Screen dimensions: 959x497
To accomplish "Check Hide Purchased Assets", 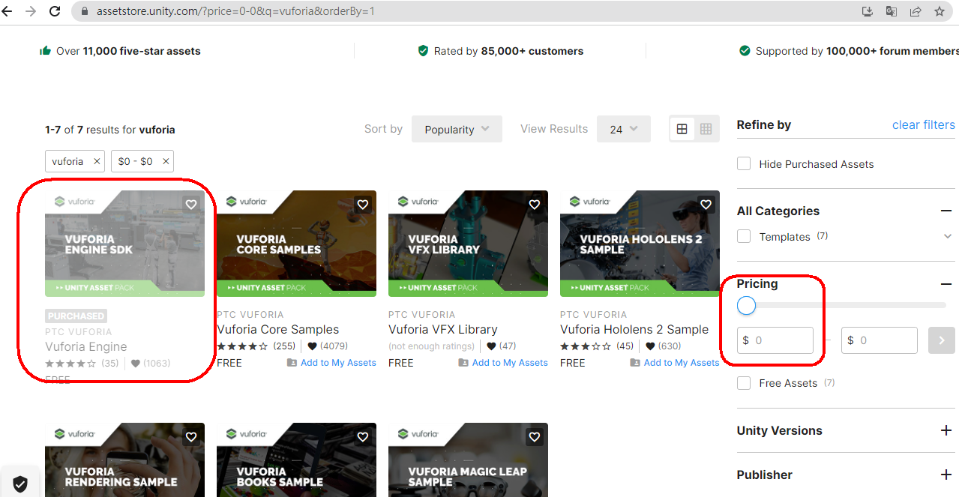I will point(744,163).
